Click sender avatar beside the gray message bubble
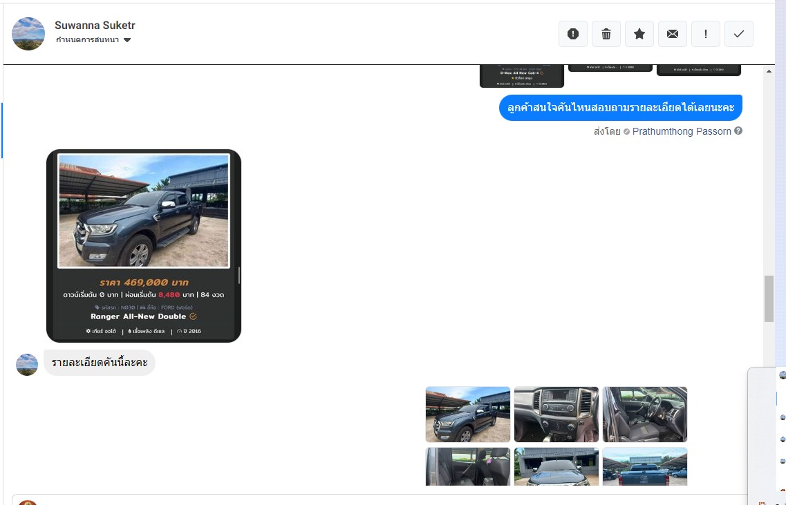The width and height of the screenshot is (786, 505). [27, 364]
